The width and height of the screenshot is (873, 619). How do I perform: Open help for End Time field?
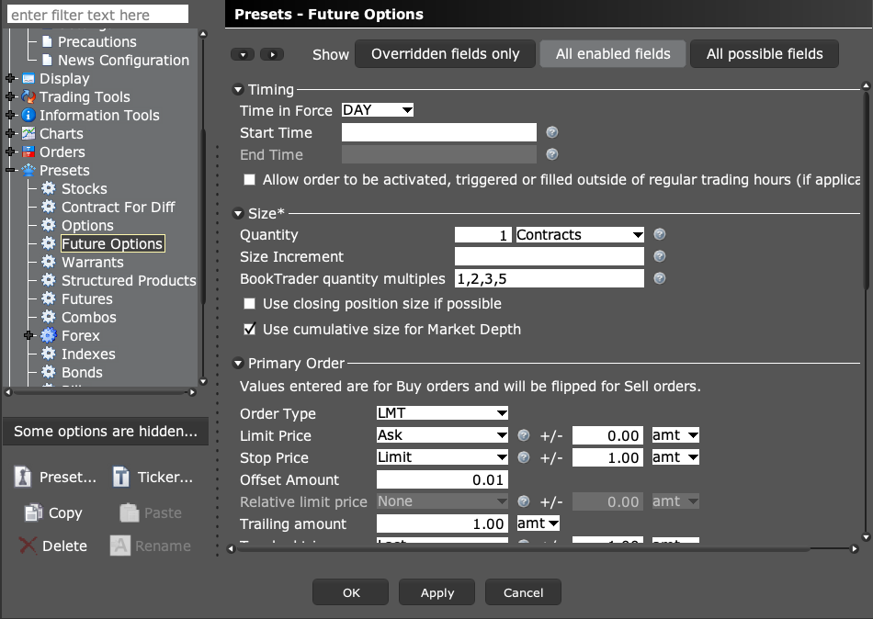(551, 154)
